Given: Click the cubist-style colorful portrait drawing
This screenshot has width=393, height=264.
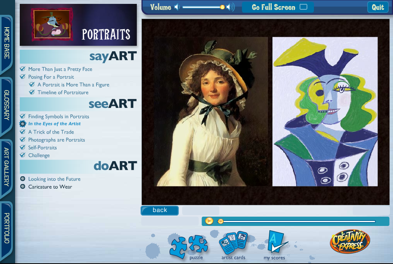Looking at the screenshot, I should 325,112.
